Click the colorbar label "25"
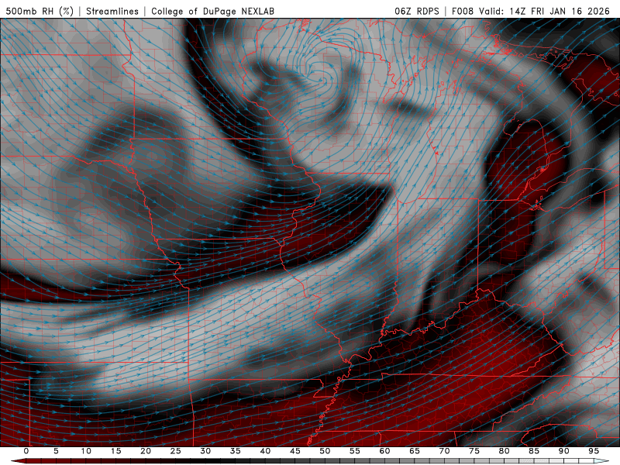Image resolution: width=620 pixels, height=465 pixels. tap(176, 451)
